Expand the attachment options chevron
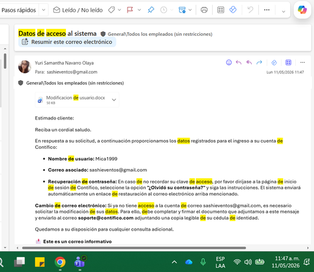This screenshot has width=314, height=272. tap(114, 100)
